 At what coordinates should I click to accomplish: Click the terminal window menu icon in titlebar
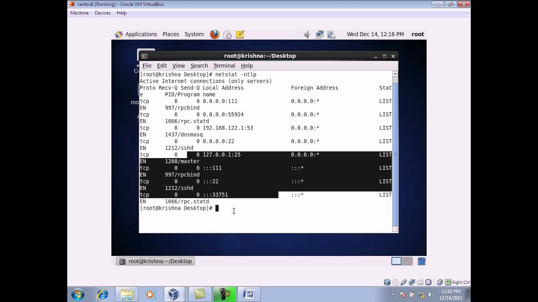click(x=144, y=56)
